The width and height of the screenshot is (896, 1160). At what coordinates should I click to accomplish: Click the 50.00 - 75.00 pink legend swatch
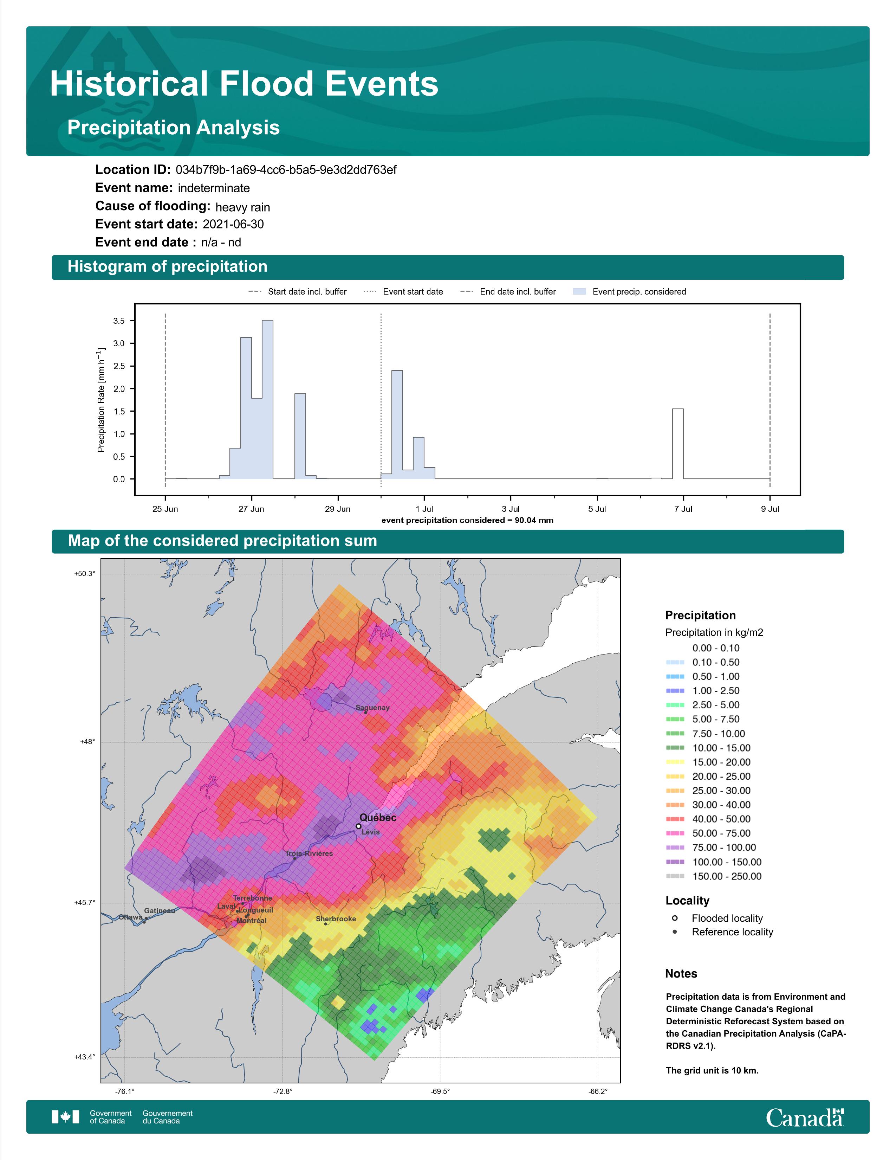[675, 833]
